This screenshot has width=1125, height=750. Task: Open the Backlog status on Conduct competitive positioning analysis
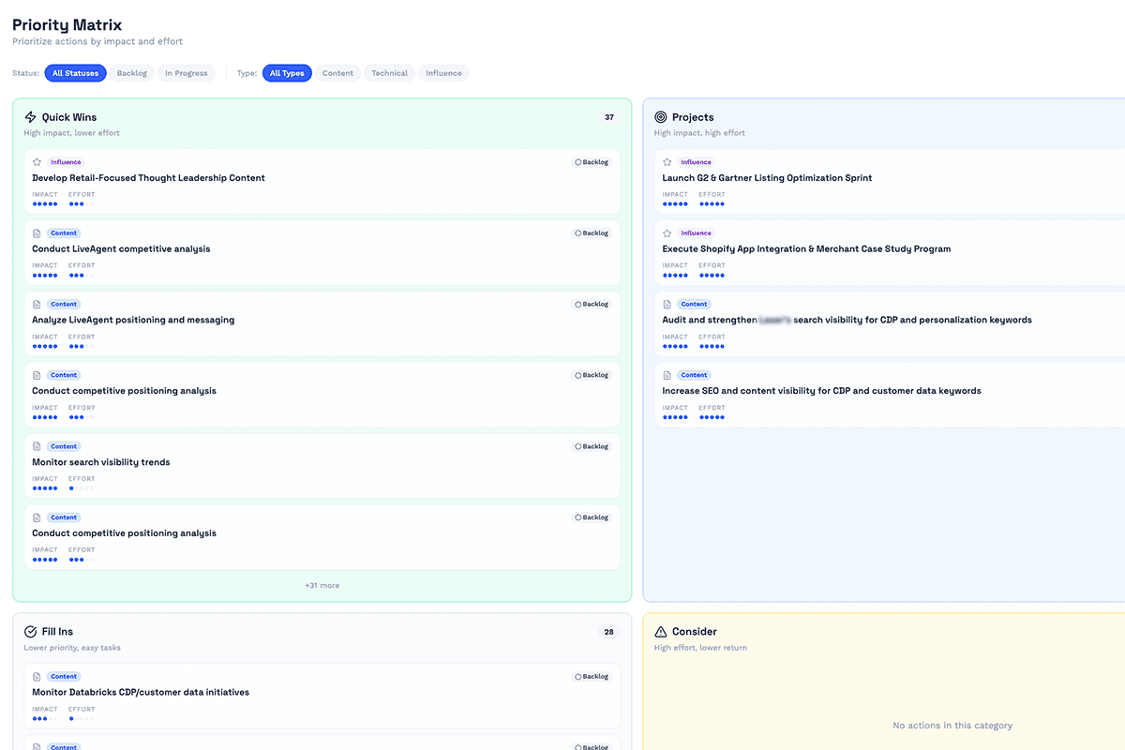pyautogui.click(x=592, y=375)
